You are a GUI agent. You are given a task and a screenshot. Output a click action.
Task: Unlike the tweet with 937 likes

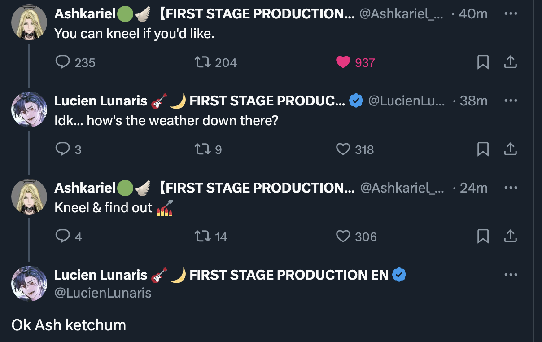point(343,62)
